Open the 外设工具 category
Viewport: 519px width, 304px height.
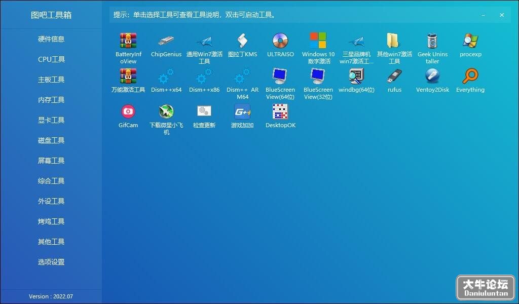(x=51, y=201)
